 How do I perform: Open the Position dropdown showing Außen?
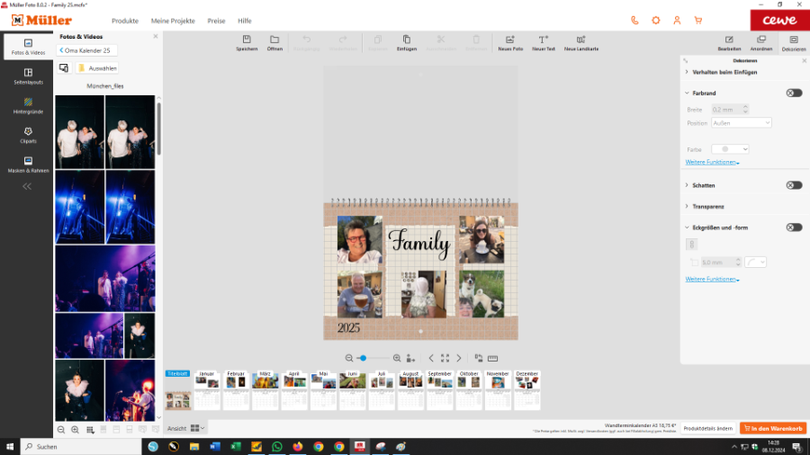click(x=741, y=122)
